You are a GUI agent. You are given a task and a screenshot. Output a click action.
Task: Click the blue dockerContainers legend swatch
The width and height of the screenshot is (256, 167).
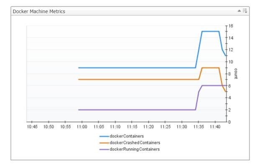click(104, 136)
